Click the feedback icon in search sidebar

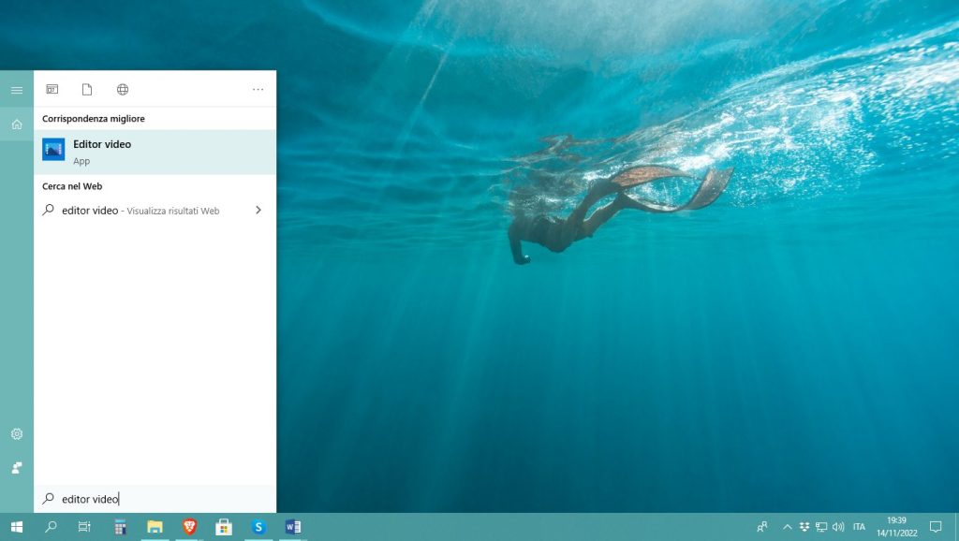[17, 467]
